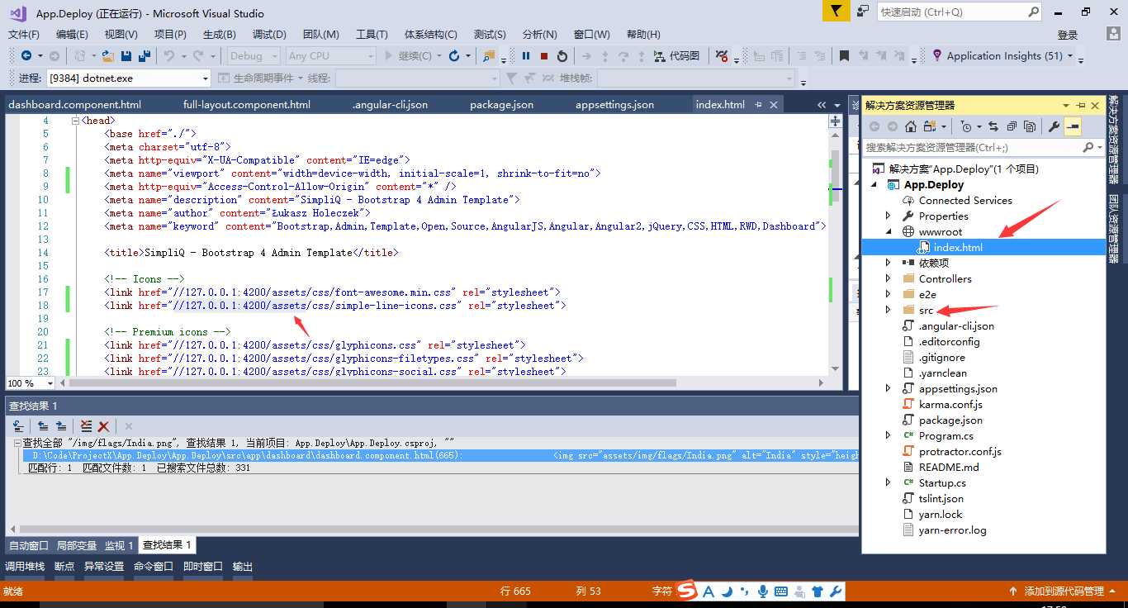The height and width of the screenshot is (608, 1128).
Task: Click the microphone icon in IME bar
Action: coord(763,591)
